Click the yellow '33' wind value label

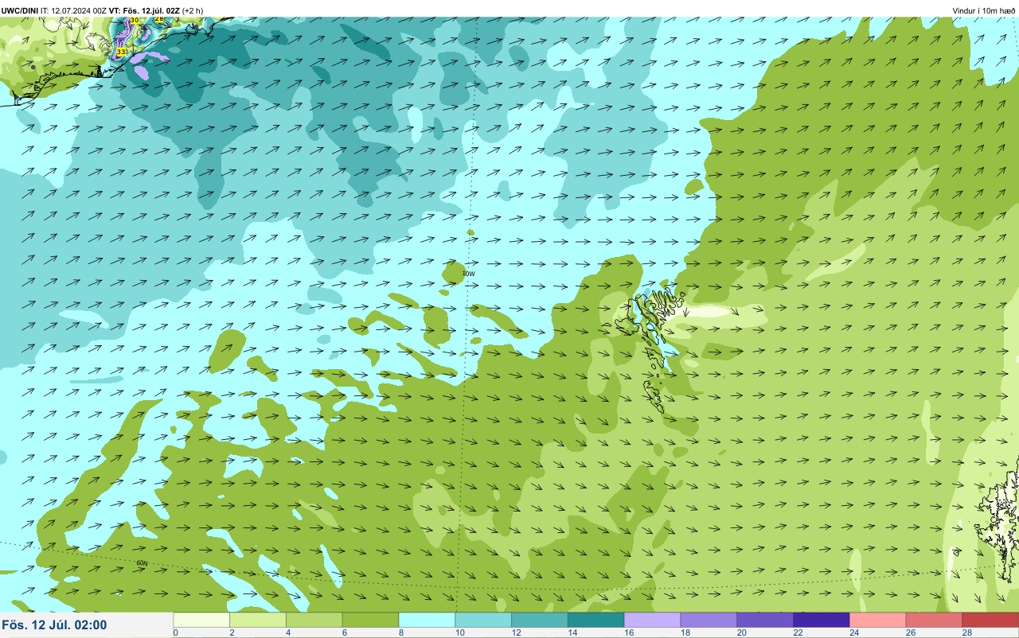[x=121, y=52]
